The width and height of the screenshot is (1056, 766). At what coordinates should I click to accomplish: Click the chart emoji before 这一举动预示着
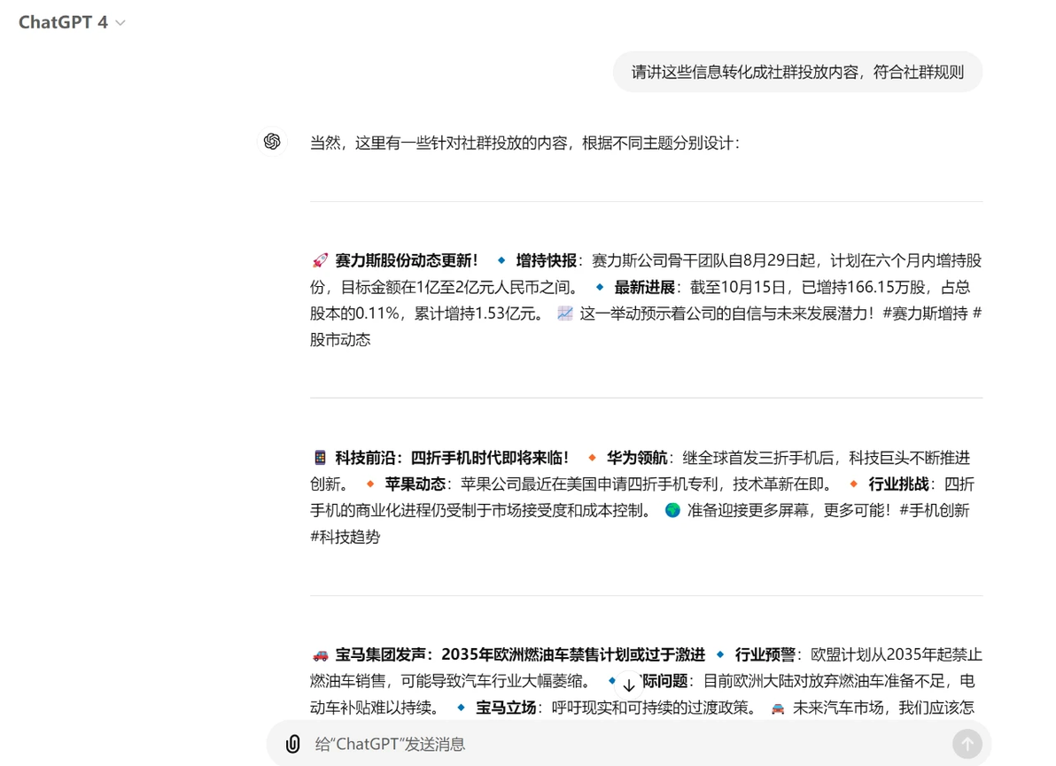[x=565, y=313]
